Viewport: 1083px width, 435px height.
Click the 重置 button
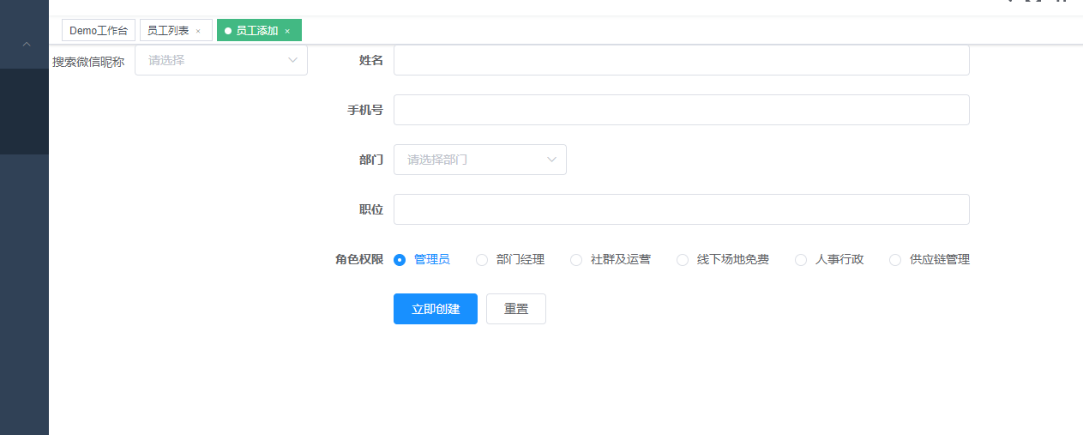tap(516, 309)
